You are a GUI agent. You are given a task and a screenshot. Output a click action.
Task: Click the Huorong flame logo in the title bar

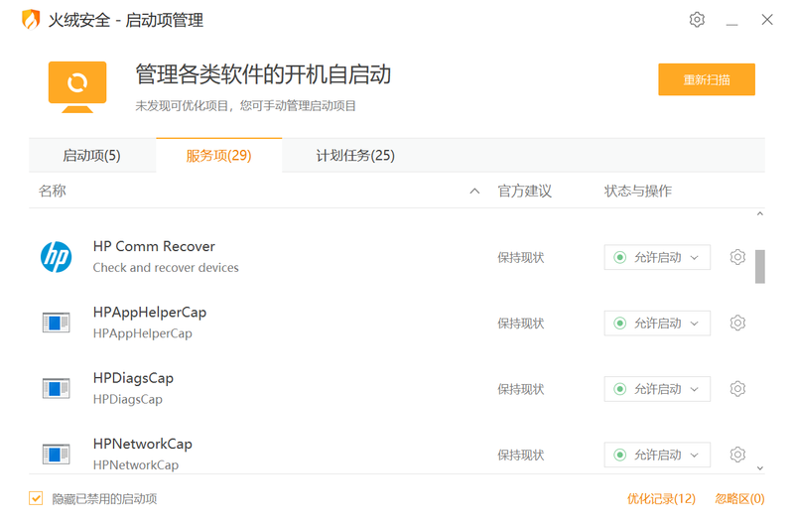point(31,20)
